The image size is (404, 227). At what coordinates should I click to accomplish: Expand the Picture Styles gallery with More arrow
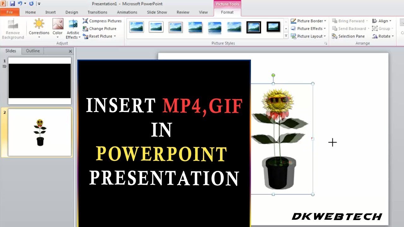pyautogui.click(x=286, y=36)
